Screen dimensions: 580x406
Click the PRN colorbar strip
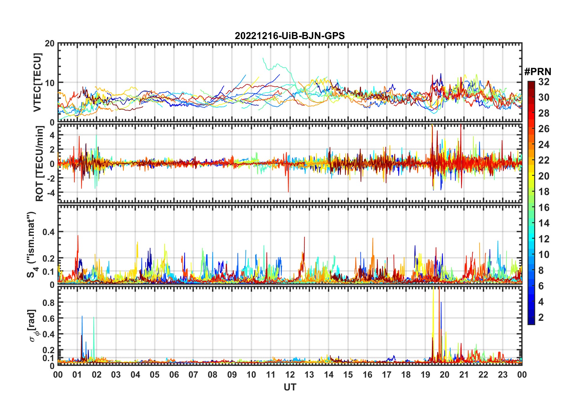point(531,203)
